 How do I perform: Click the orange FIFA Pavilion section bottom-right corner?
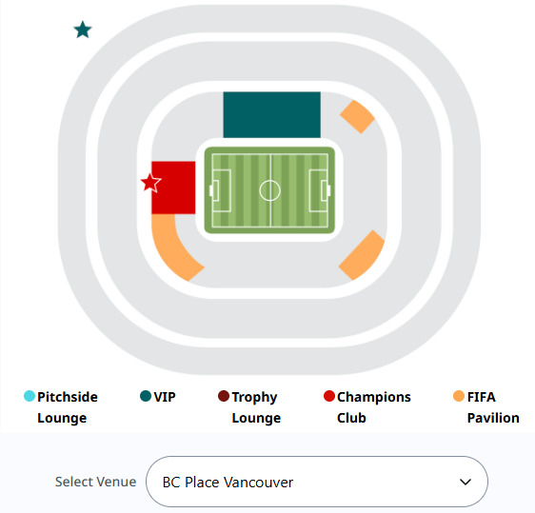click(363, 255)
